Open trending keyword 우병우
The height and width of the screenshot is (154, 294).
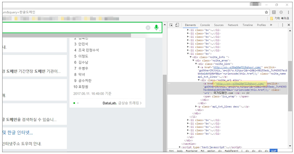83,69
